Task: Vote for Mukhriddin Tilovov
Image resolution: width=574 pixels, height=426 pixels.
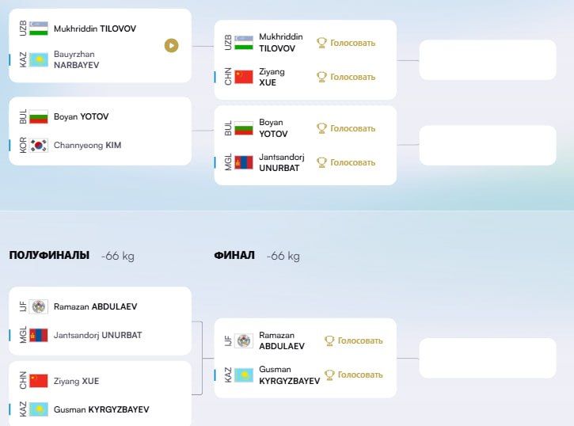Action: click(x=346, y=44)
